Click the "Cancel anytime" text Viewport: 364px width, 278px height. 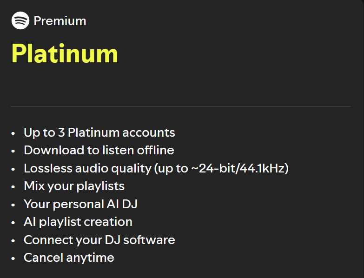click(x=69, y=258)
